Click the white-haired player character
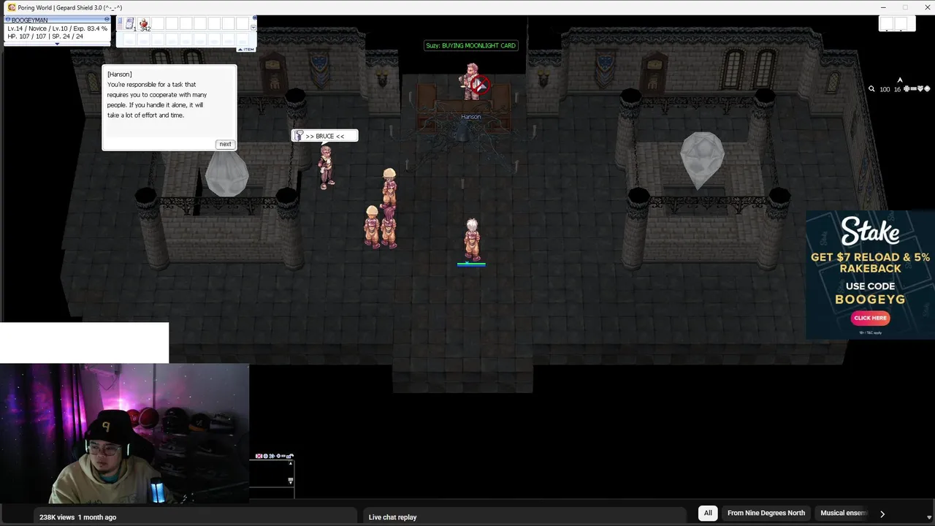Screen dimensions: 935x526 (x=472, y=240)
